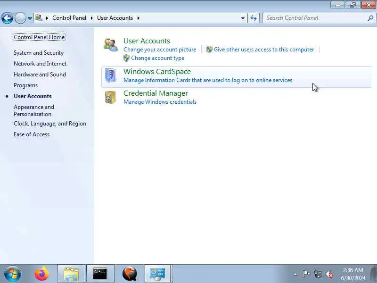Click the User Accounts people icon
Viewport: 377px width, 283px height.
click(x=110, y=45)
